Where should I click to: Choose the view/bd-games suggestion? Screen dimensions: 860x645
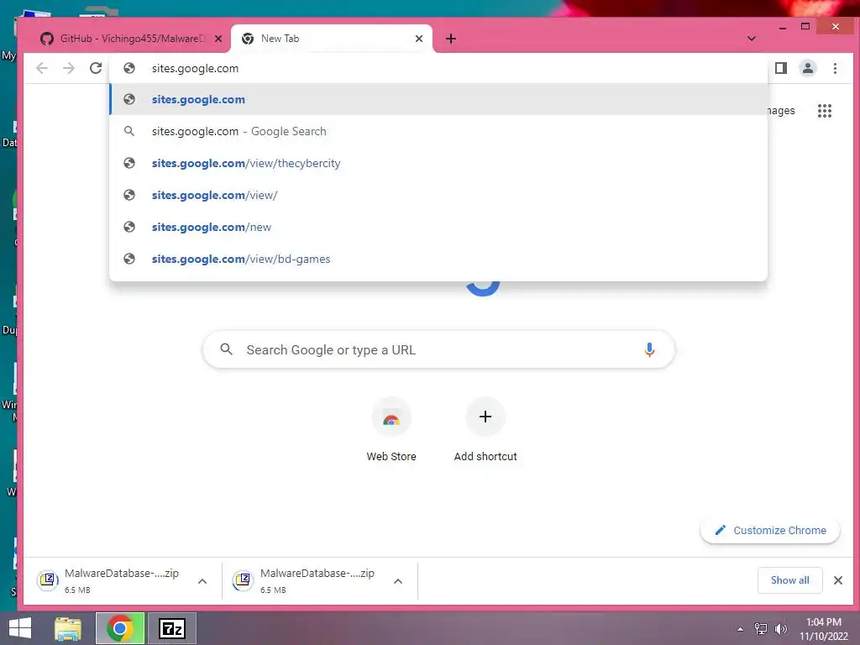[x=438, y=259]
